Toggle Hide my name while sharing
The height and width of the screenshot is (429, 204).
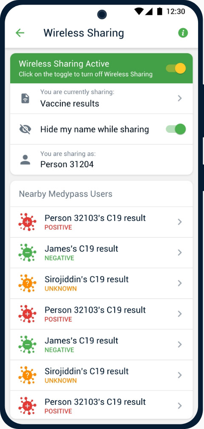click(176, 129)
